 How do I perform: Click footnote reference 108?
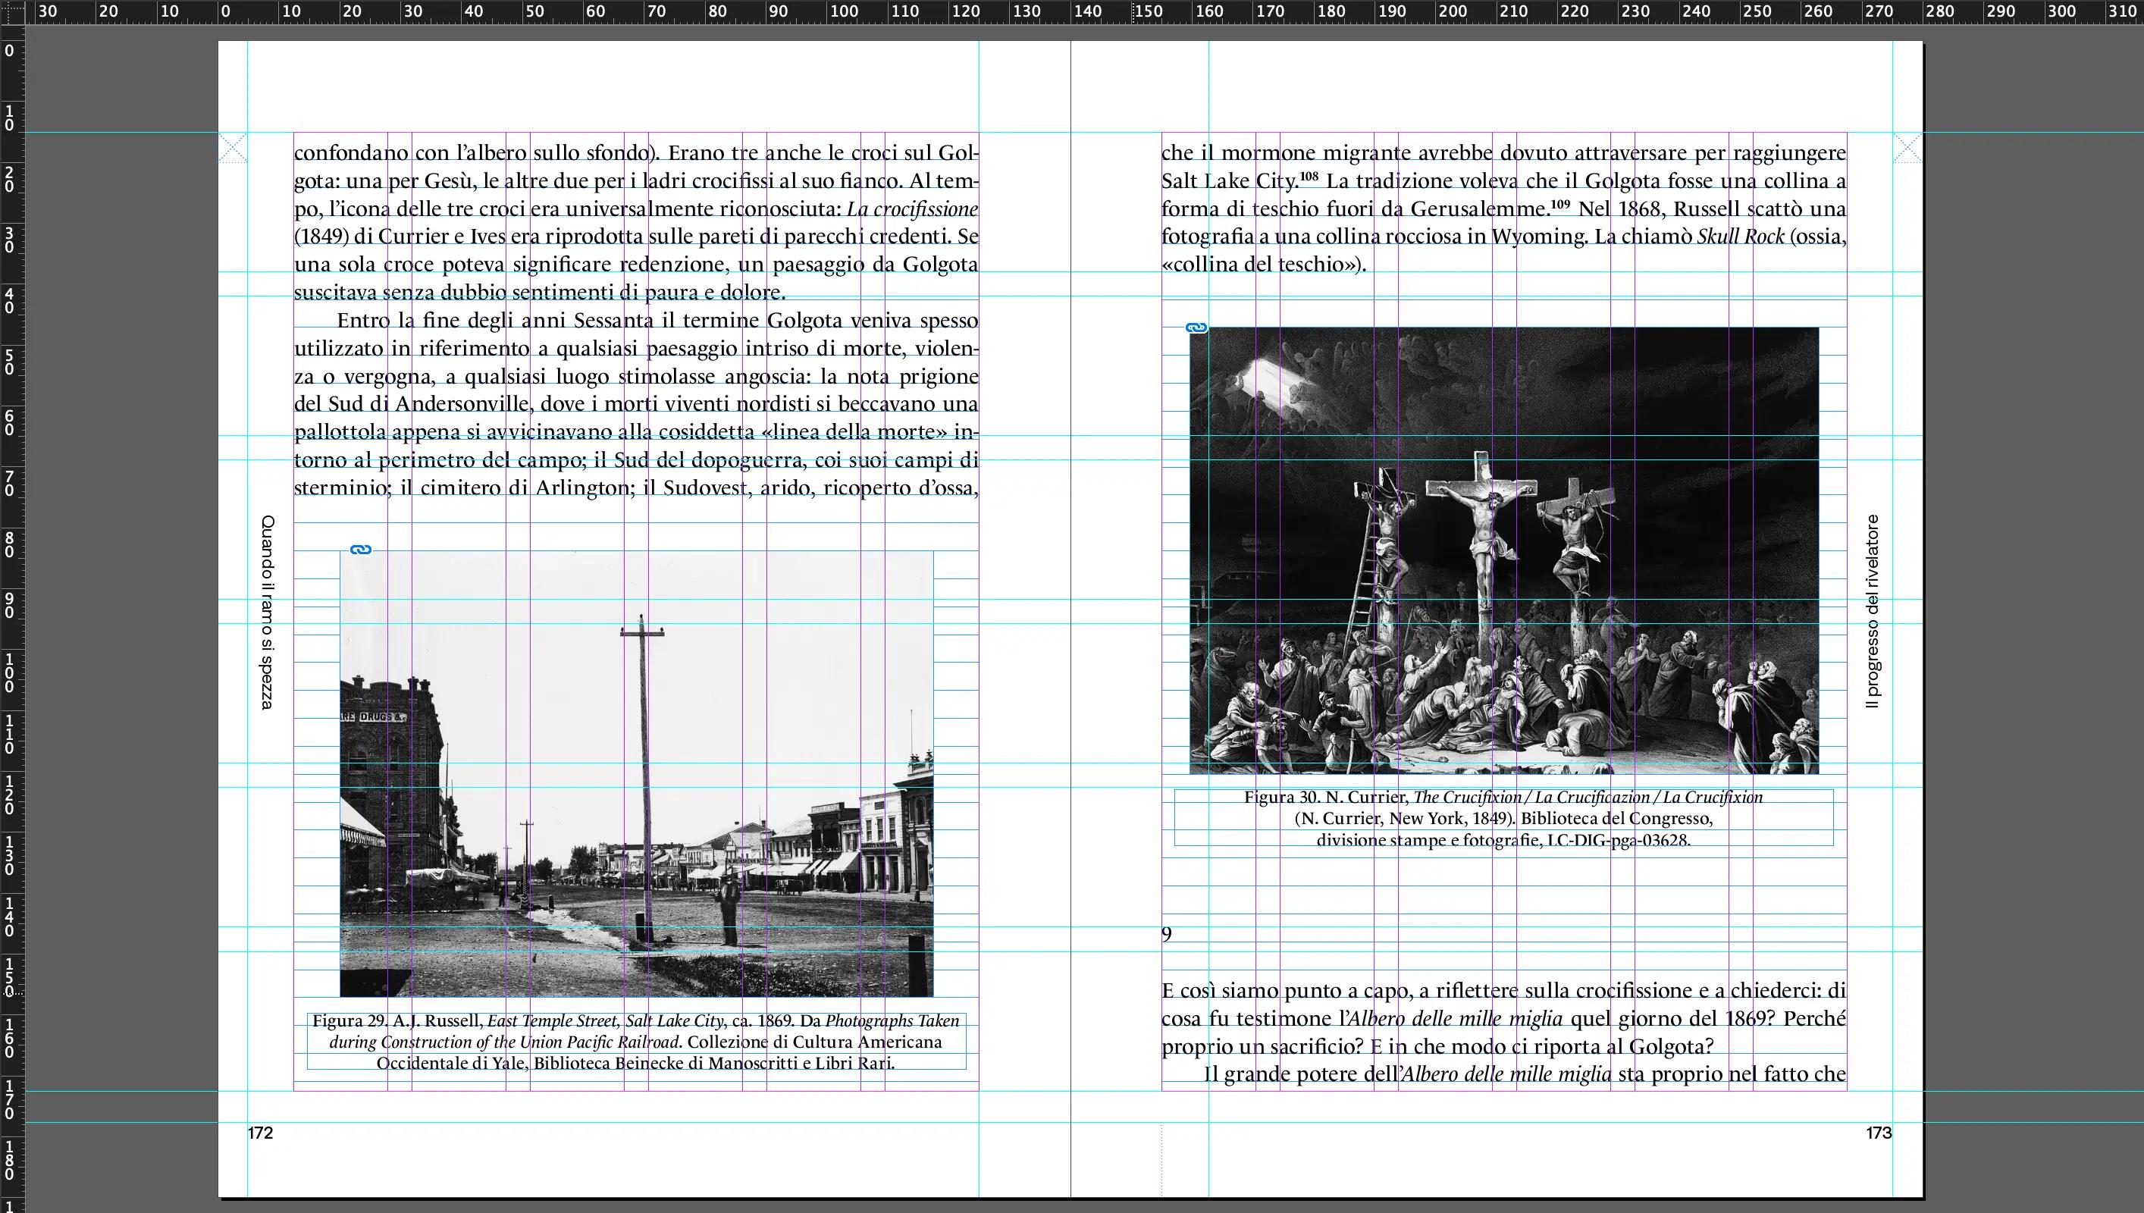click(1309, 177)
